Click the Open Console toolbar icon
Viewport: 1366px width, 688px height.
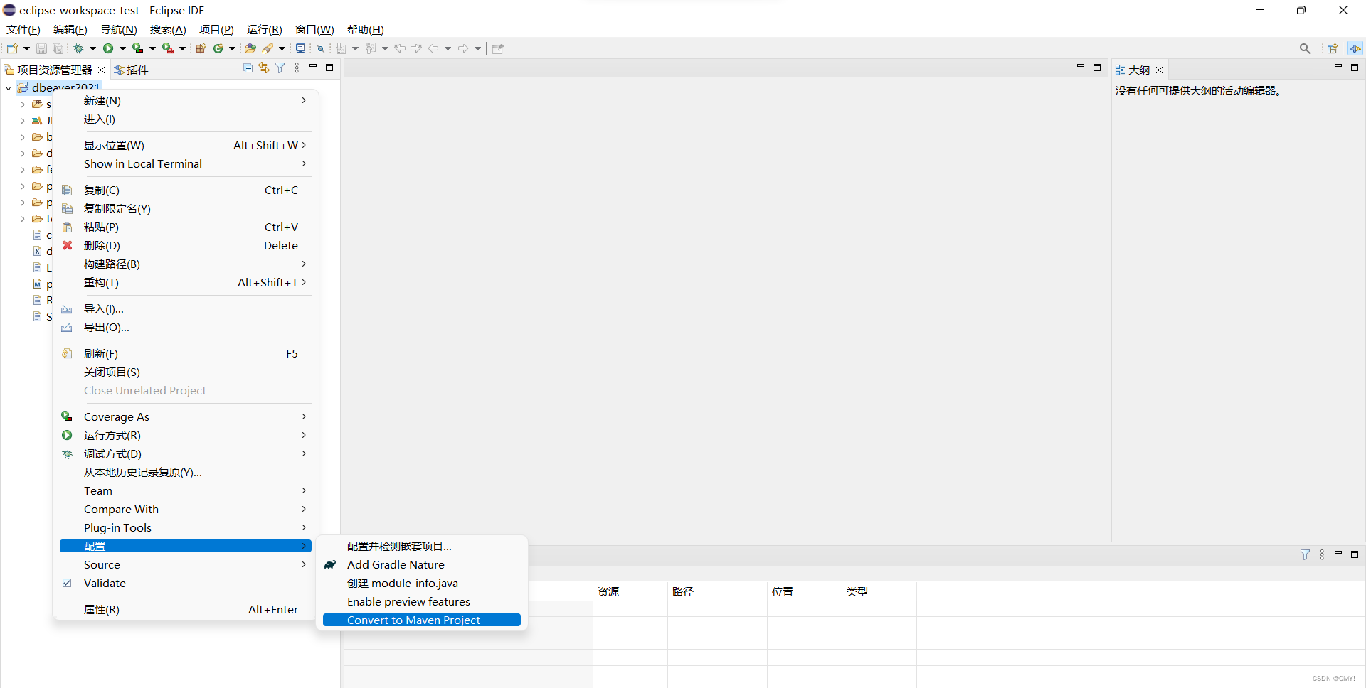pyautogui.click(x=300, y=48)
